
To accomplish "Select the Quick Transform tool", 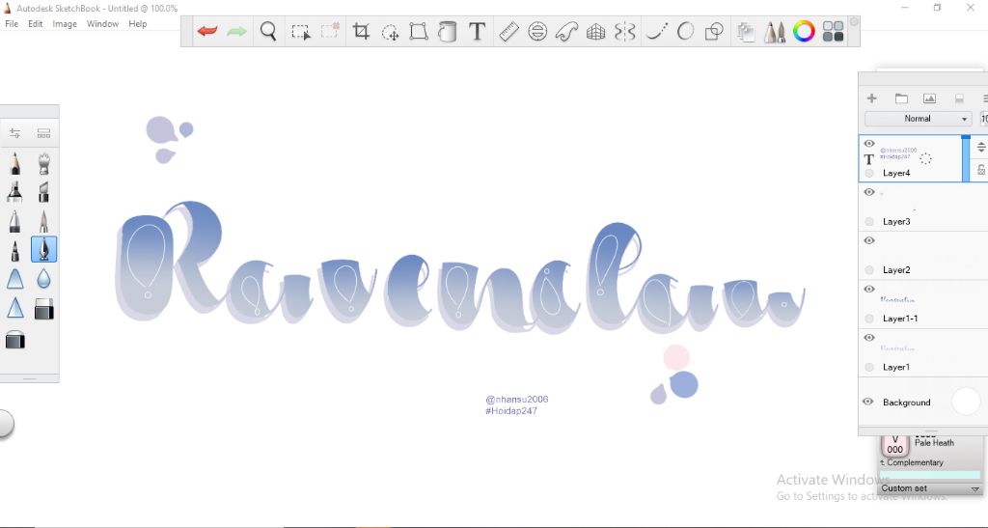I will click(390, 32).
